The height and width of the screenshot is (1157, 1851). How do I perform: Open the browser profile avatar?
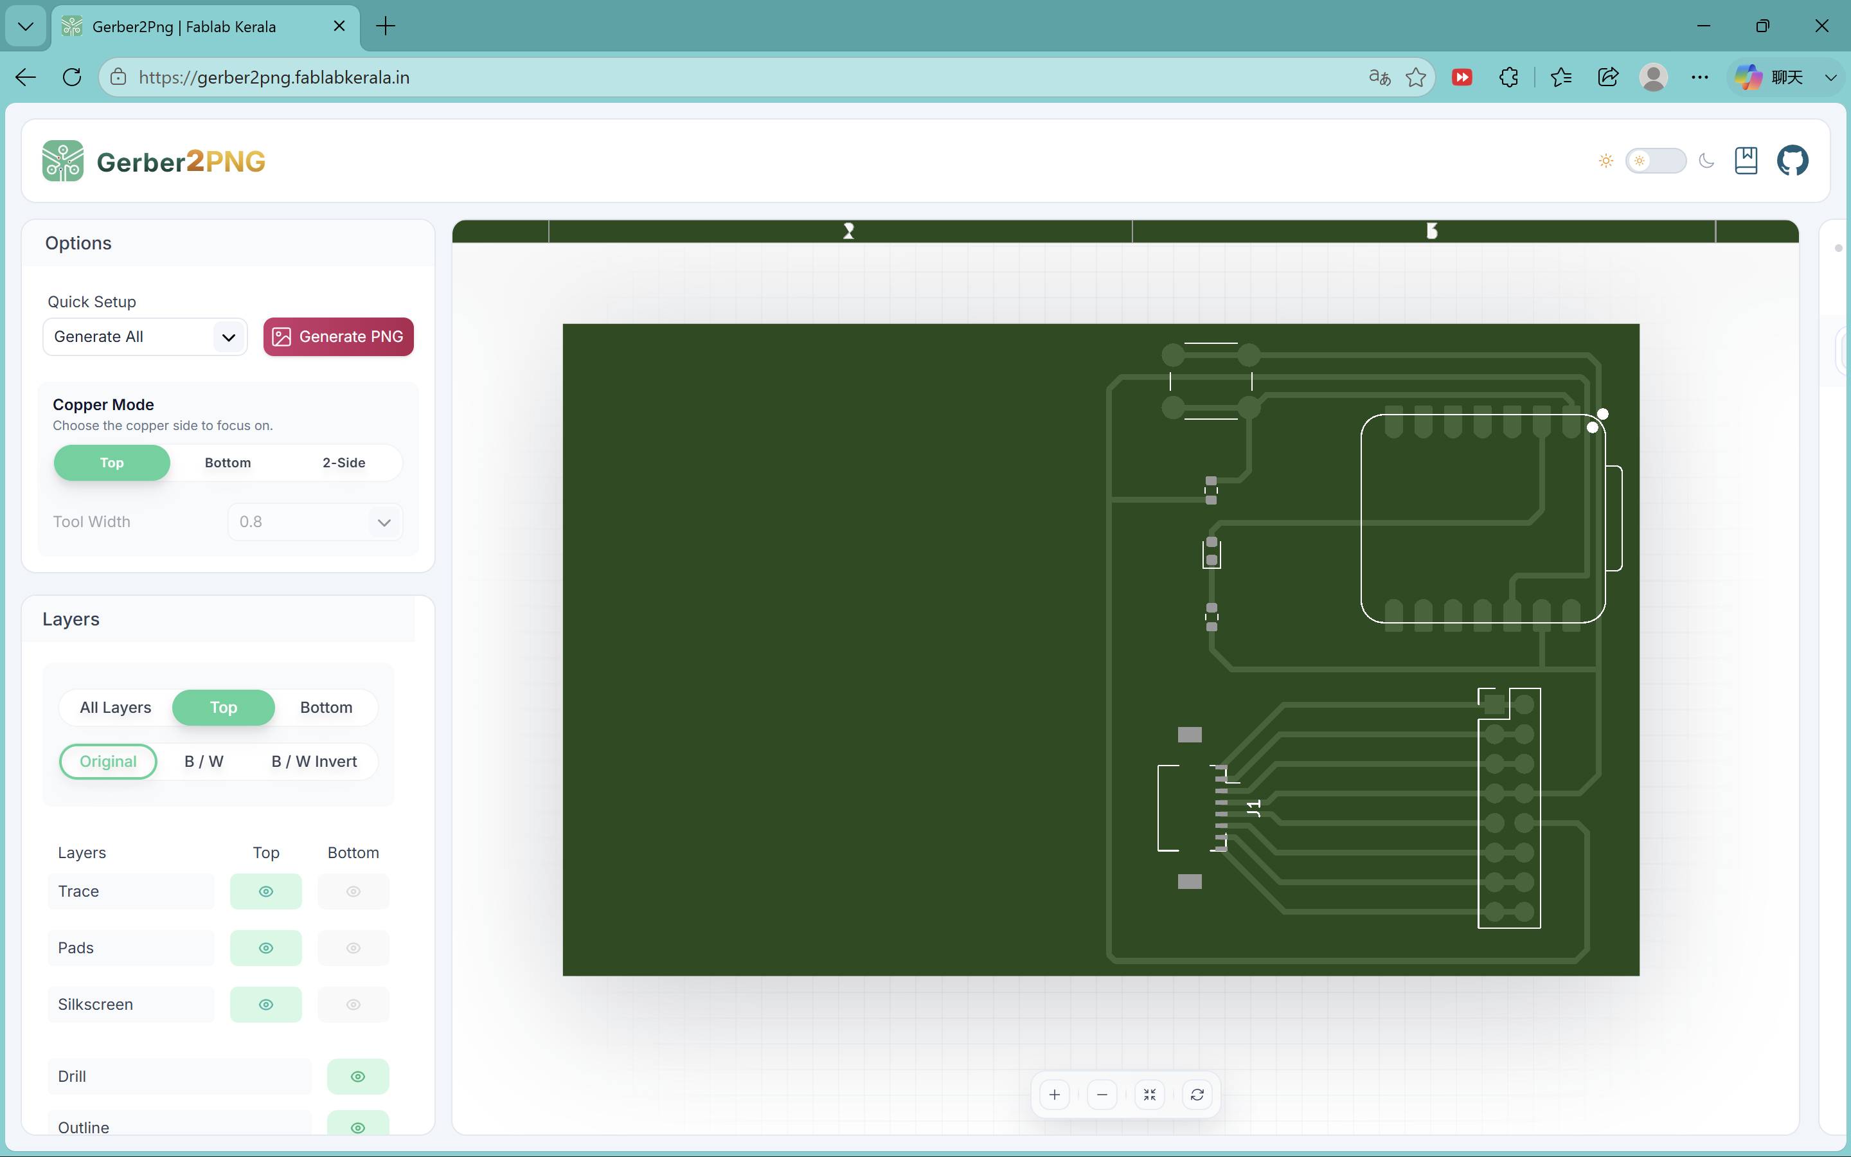pyautogui.click(x=1654, y=77)
